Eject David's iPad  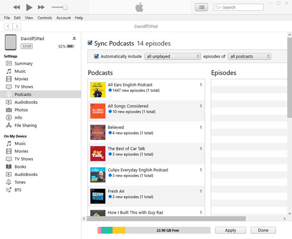tap(74, 38)
